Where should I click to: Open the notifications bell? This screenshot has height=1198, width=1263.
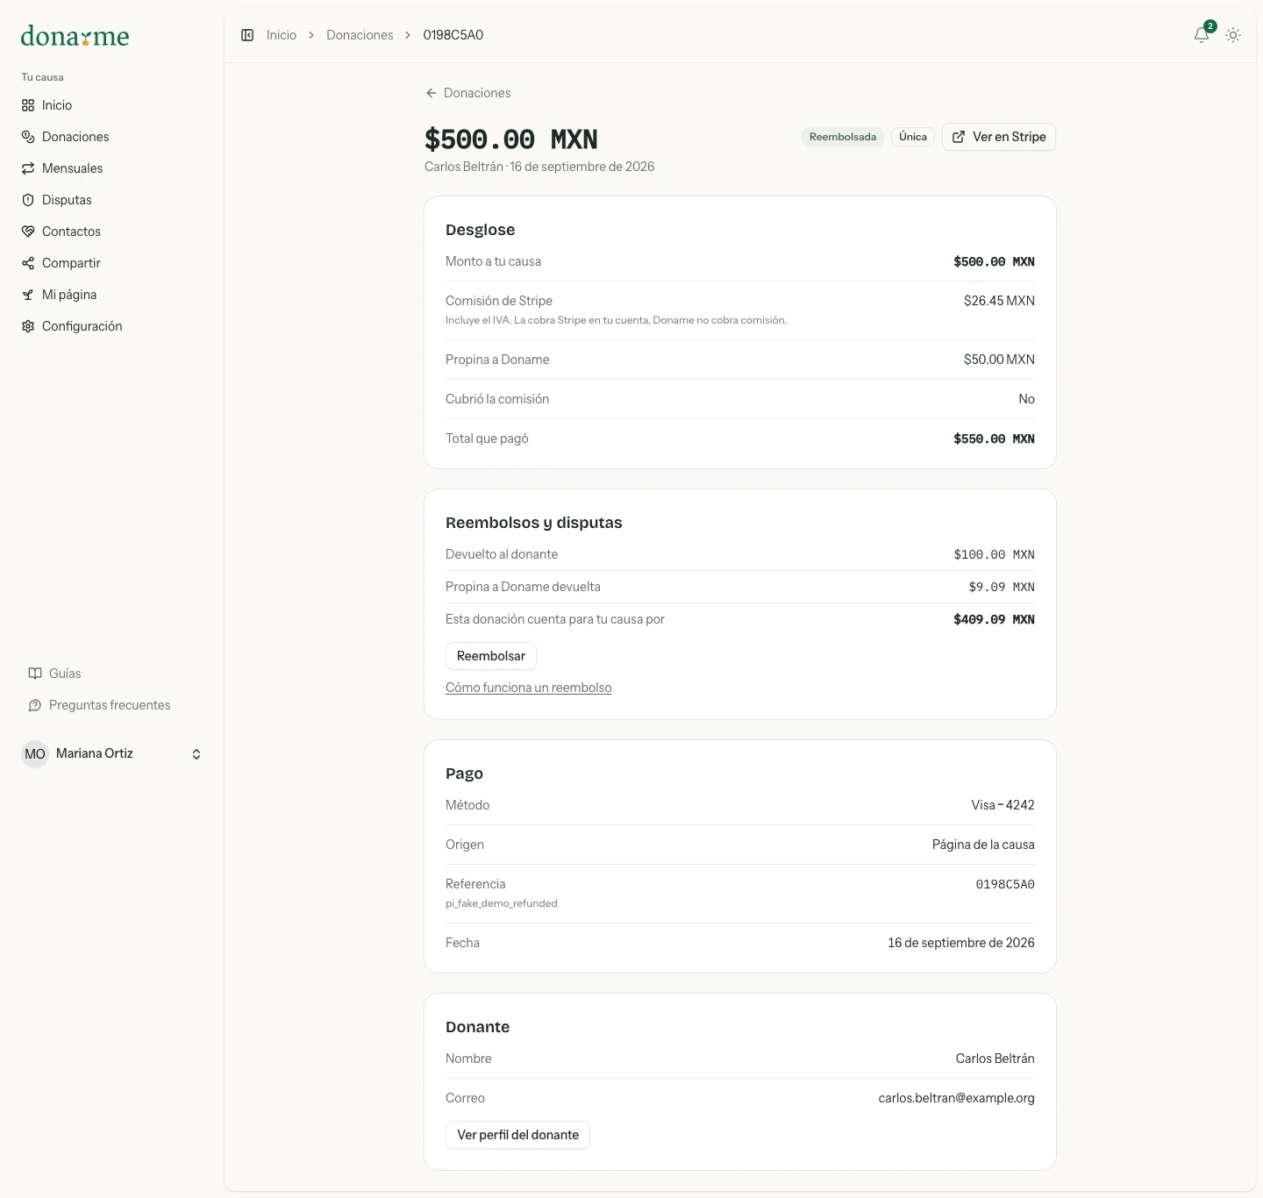coord(1202,35)
